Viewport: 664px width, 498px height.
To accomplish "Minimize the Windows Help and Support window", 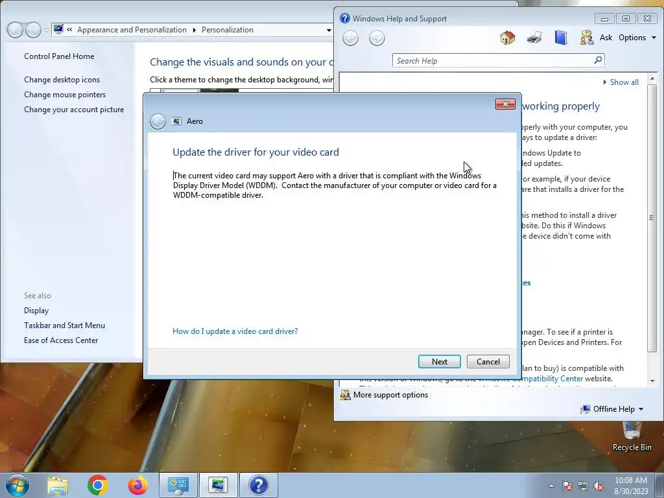I will 604,19.
